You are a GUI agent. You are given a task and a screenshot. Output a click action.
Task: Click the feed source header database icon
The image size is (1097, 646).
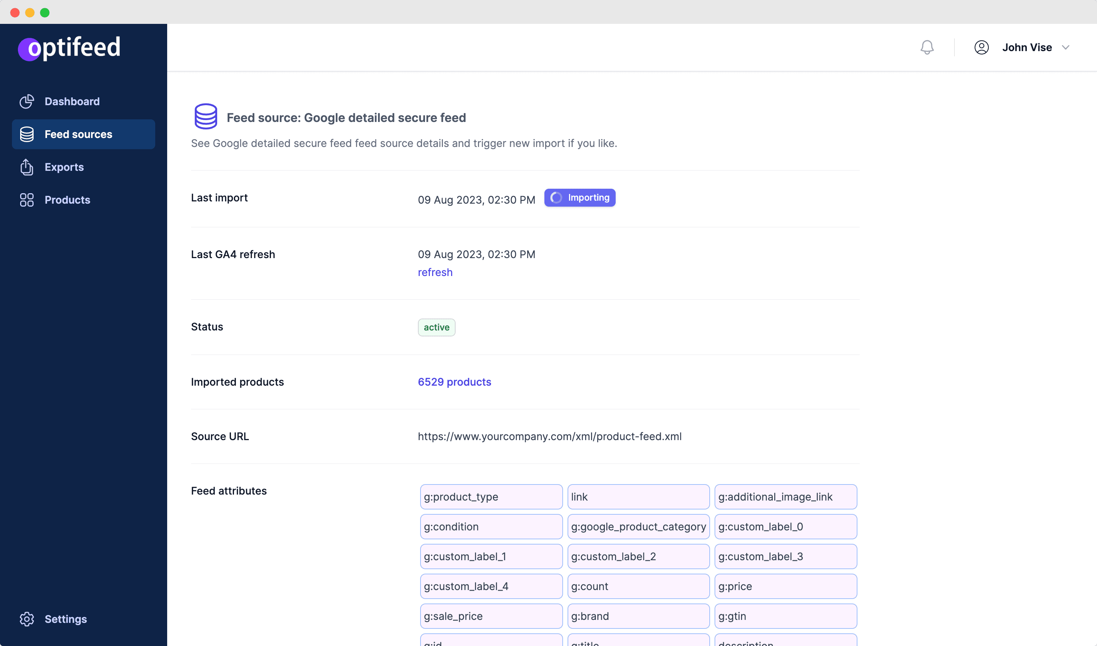coord(206,117)
